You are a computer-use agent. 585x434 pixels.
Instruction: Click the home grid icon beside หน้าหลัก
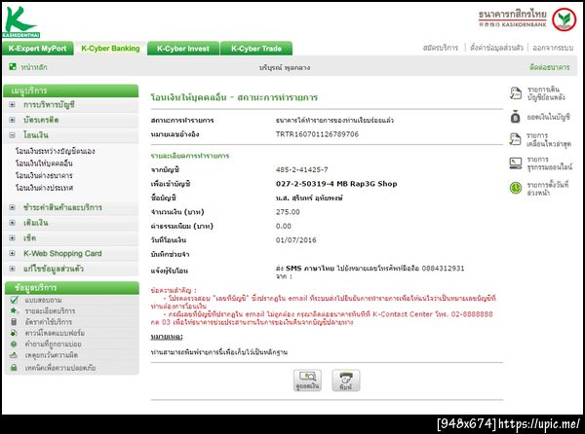pos(13,66)
